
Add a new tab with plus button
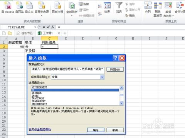65,33
